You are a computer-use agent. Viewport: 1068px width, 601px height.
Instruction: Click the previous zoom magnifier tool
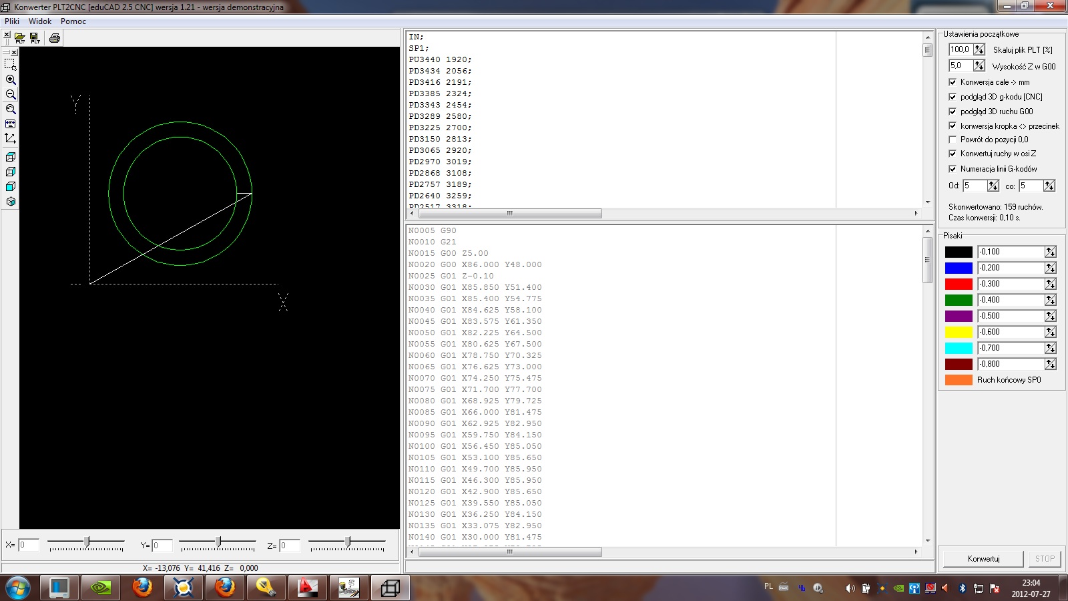click(11, 109)
